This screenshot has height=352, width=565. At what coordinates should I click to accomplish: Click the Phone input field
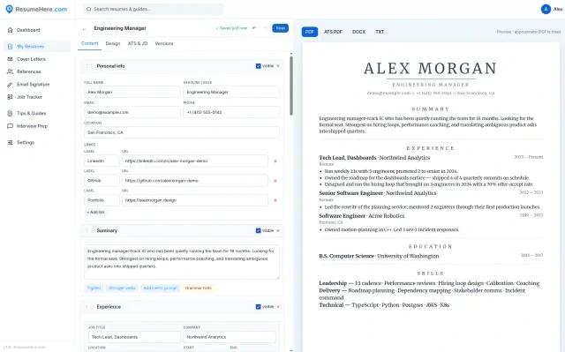231,112
